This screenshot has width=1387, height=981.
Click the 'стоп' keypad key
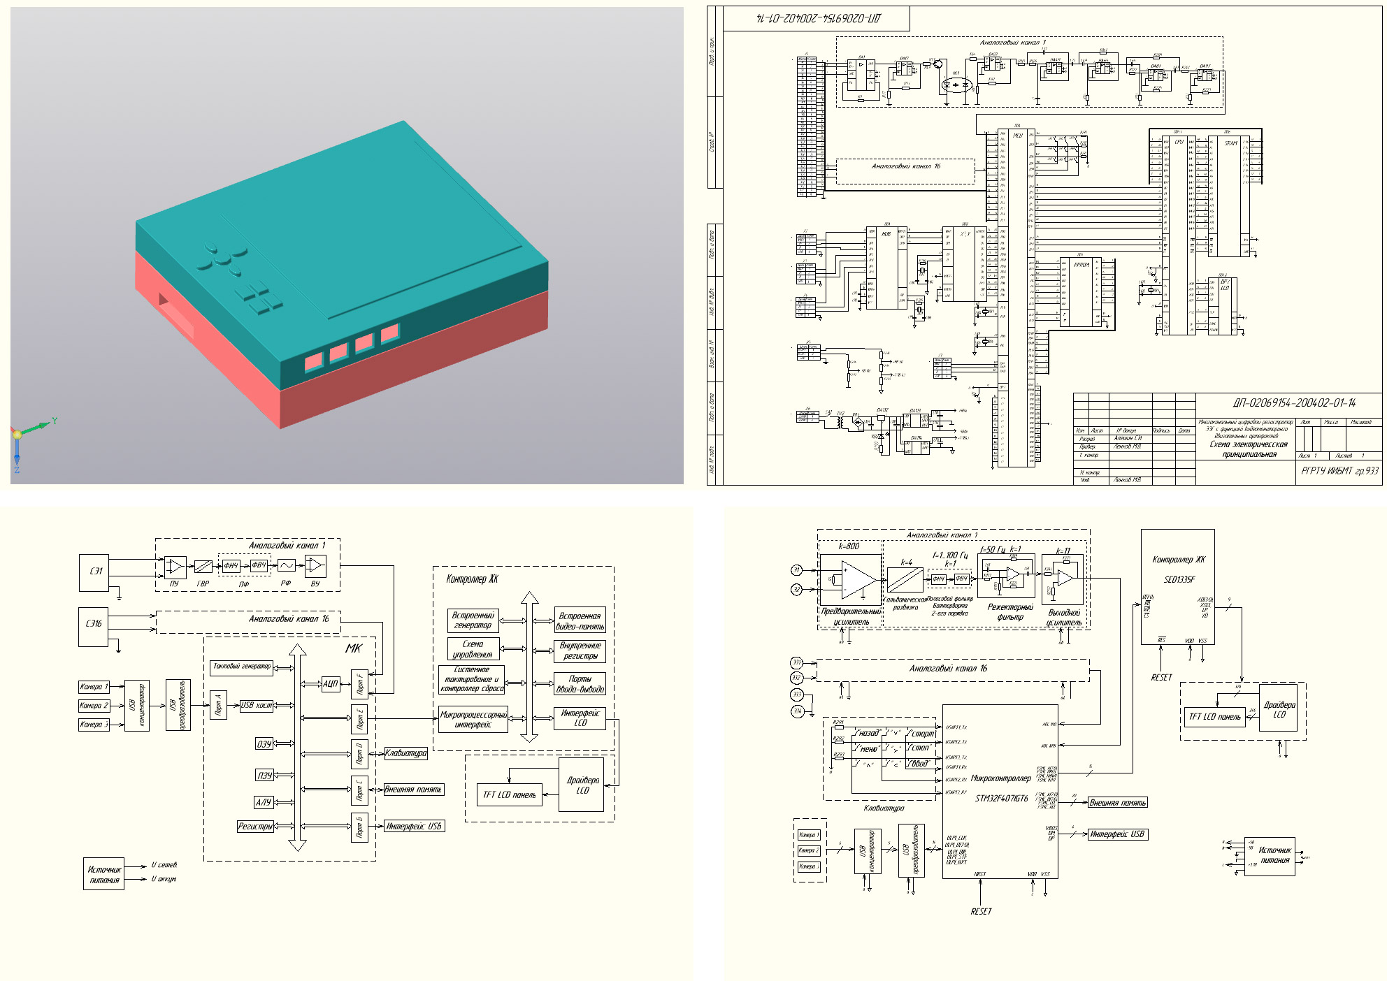click(x=919, y=748)
